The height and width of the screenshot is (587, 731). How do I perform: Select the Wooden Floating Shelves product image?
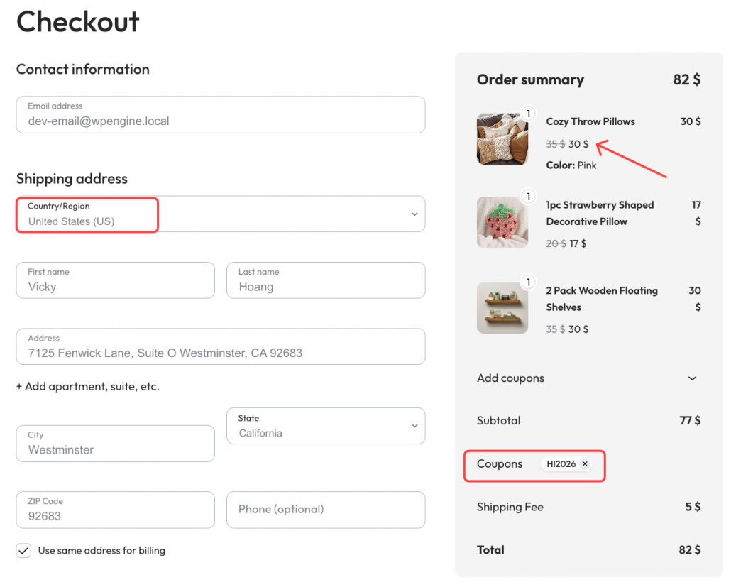(502, 307)
